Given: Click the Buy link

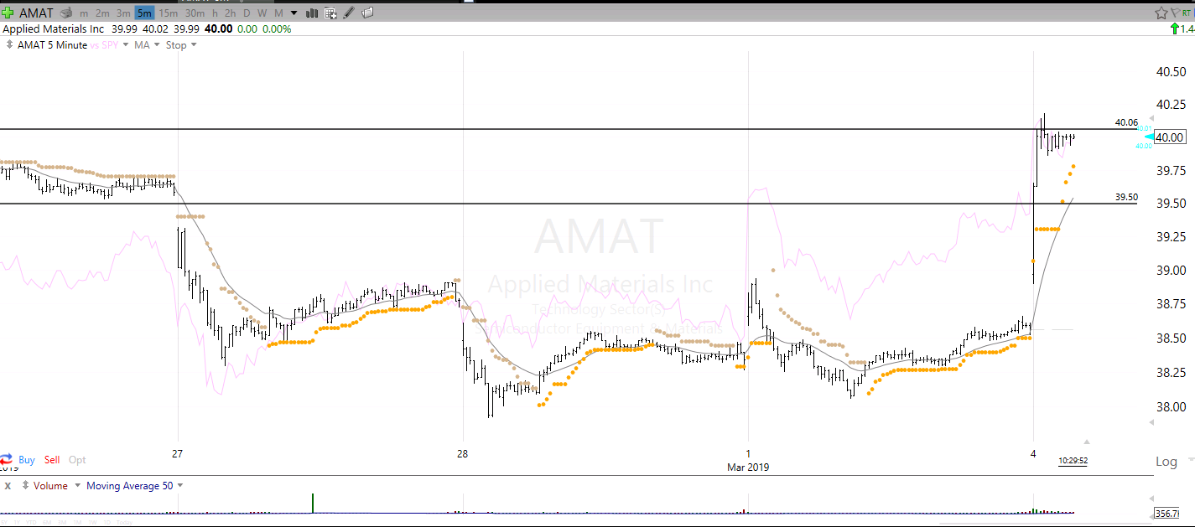Looking at the screenshot, I should click(x=27, y=460).
